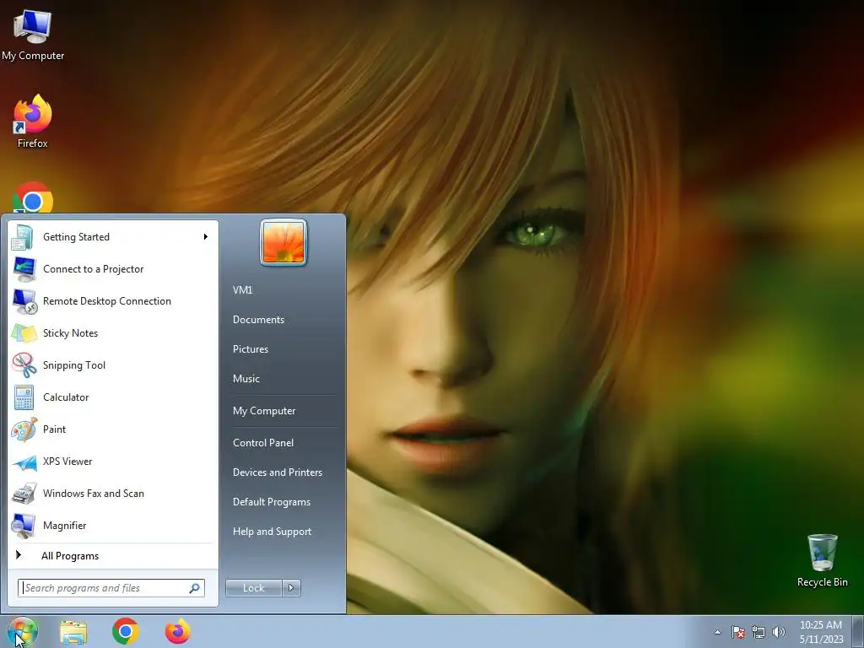The width and height of the screenshot is (864, 648).
Task: Click the volume speaker tray icon
Action: 779,632
